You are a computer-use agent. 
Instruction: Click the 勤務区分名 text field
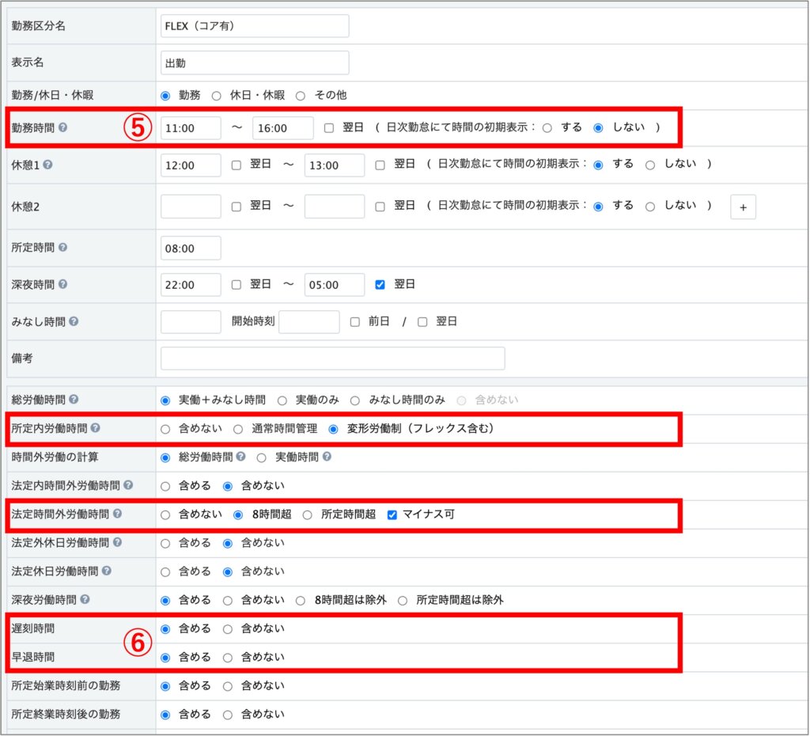coord(254,25)
